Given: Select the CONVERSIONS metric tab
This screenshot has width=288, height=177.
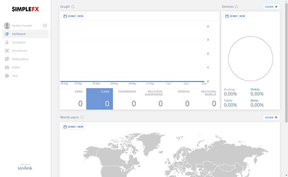Looking at the screenshot, I should tap(126, 99).
